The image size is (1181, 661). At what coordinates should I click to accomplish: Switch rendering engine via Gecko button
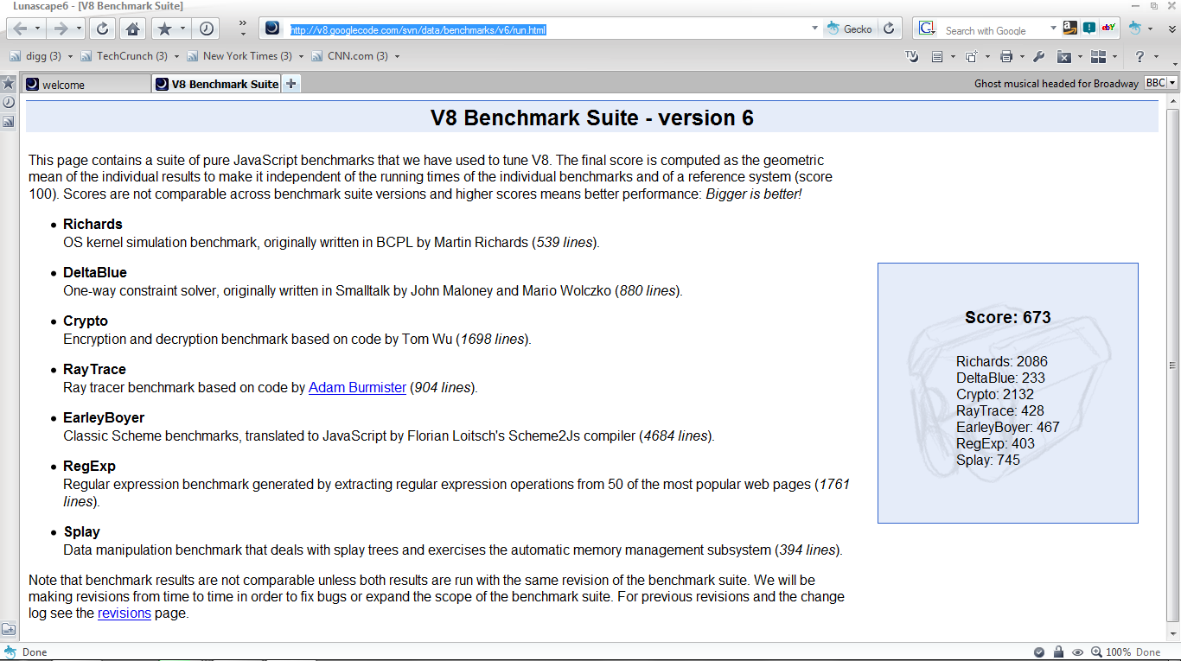850,29
